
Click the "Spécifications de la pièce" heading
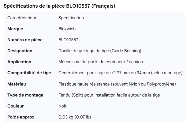click(60, 6)
